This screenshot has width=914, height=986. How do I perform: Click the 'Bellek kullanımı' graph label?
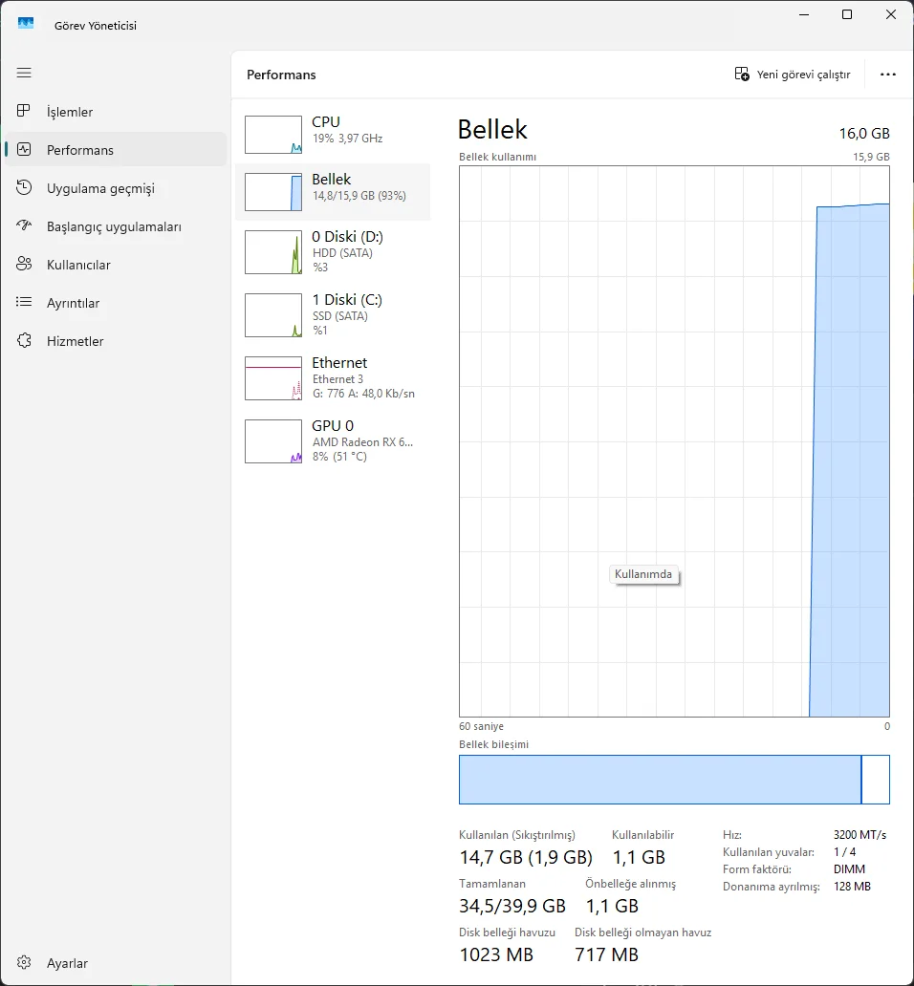click(497, 157)
